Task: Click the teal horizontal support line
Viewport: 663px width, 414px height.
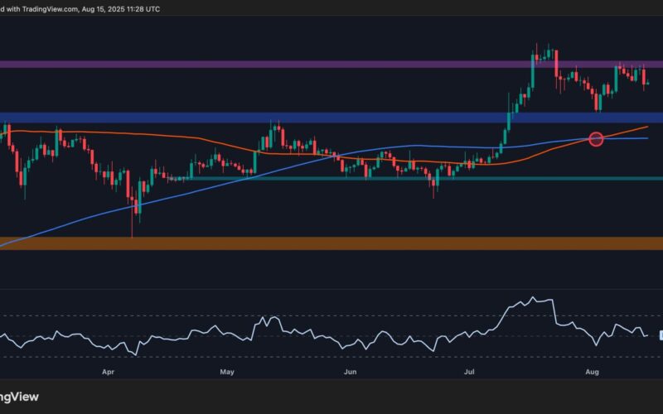Action: tap(414, 178)
